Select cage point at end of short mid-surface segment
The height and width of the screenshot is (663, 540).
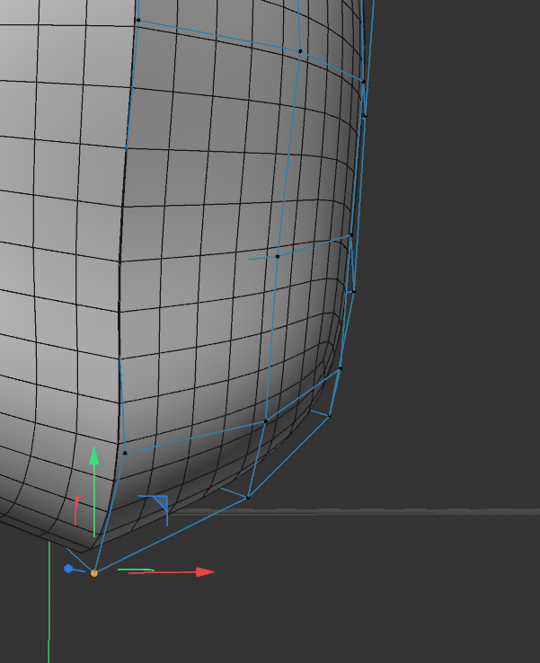pos(351,235)
